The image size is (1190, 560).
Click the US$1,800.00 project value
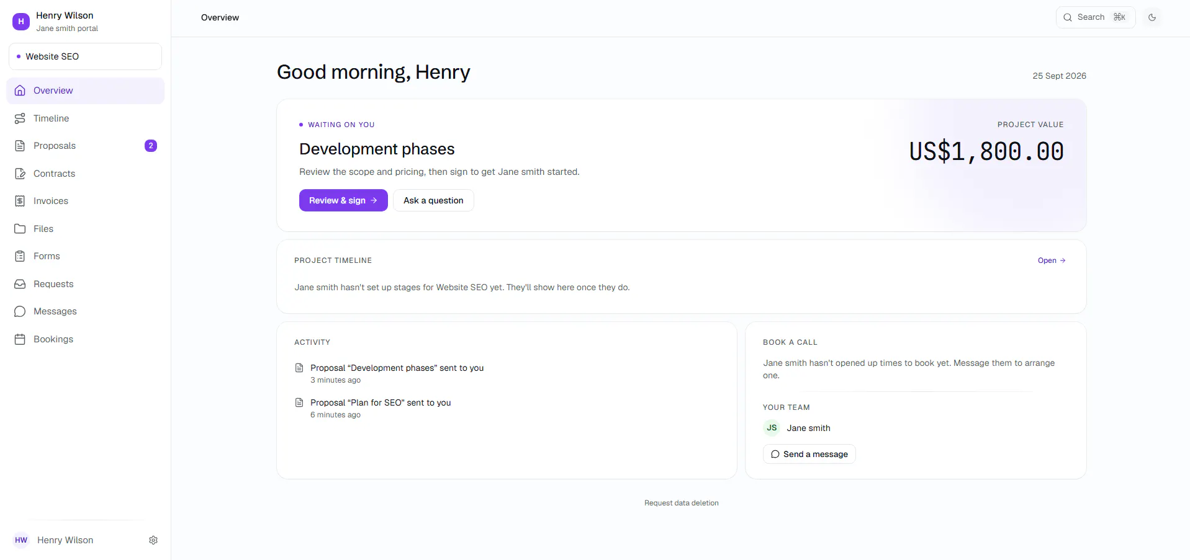(986, 151)
